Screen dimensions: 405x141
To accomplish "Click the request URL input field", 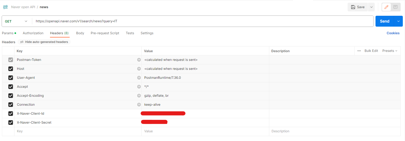I will click(x=203, y=21).
